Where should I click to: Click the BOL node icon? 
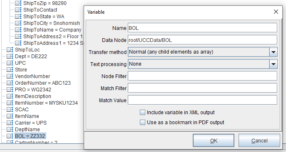point(10,136)
